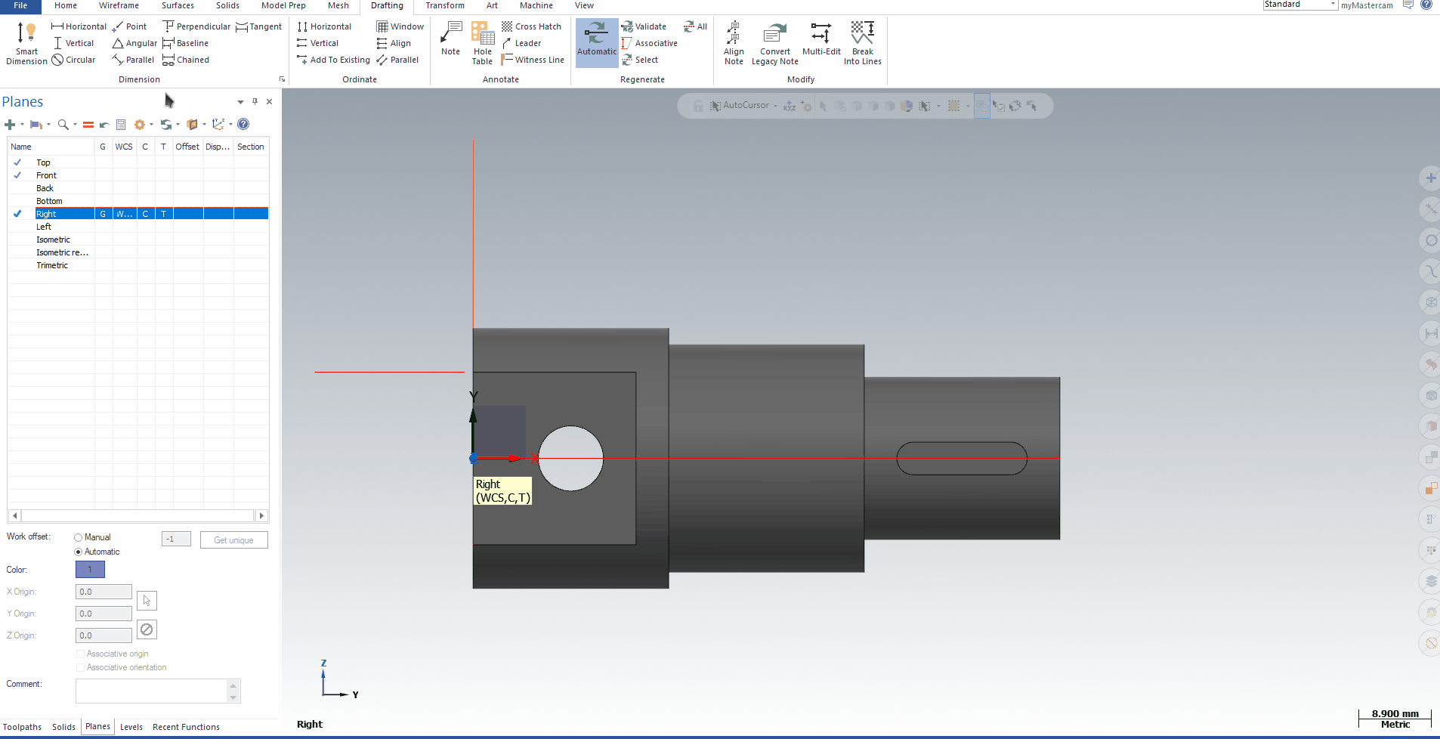Click the create new plane plus icon
Viewport: 1440px width, 739px height.
(x=10, y=125)
